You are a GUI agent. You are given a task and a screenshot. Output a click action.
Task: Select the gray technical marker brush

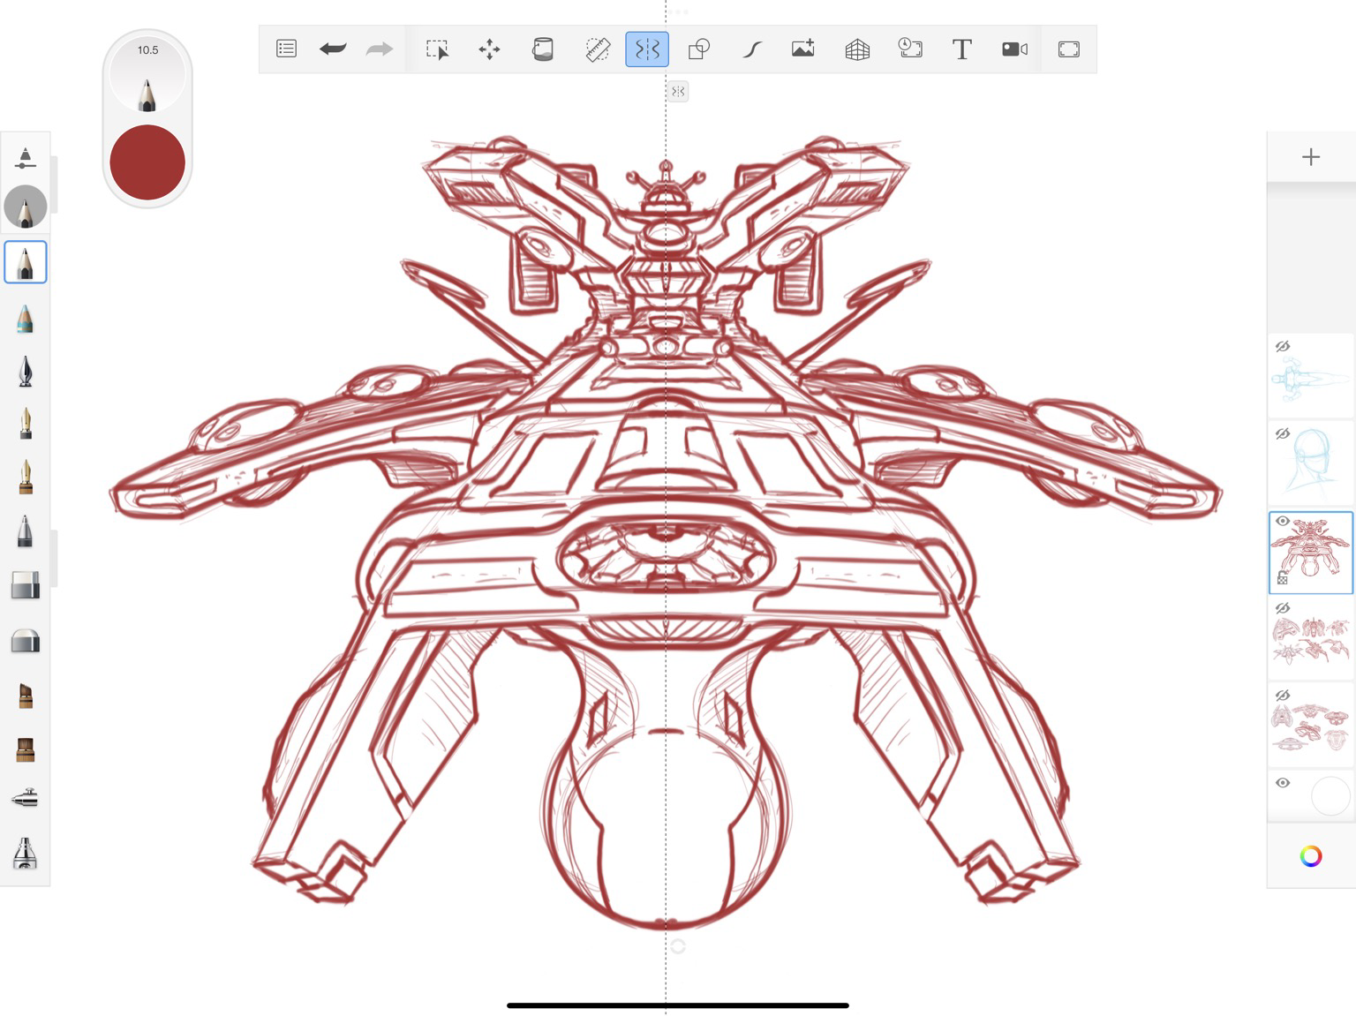[26, 531]
